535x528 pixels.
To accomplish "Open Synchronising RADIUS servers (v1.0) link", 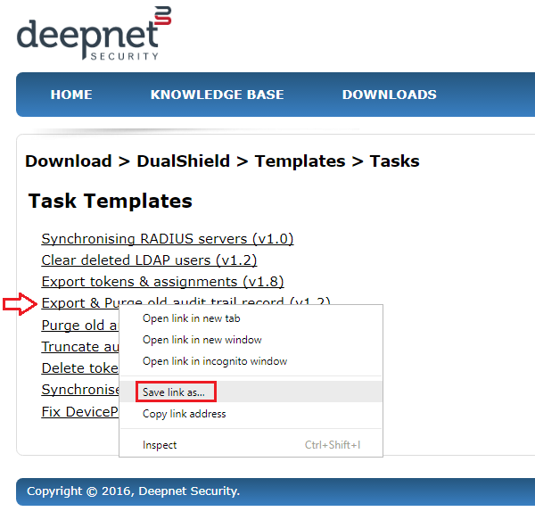I will click(x=167, y=239).
